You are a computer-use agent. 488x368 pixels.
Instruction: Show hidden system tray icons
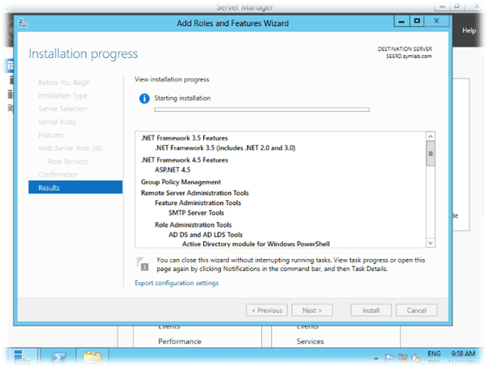click(x=374, y=354)
